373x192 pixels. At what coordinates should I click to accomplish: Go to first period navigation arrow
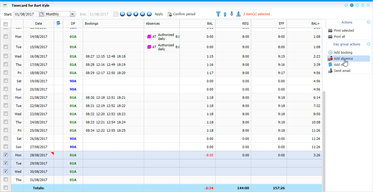pos(122,14)
